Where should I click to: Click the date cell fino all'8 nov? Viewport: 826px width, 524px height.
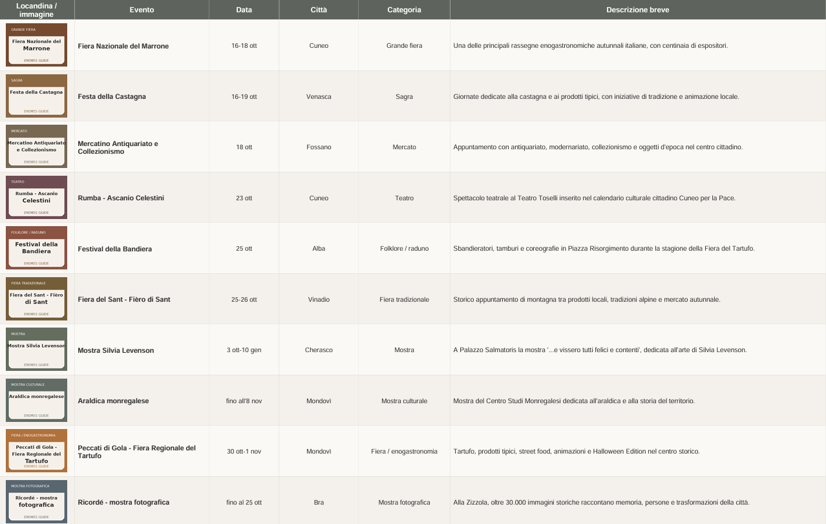click(x=244, y=401)
